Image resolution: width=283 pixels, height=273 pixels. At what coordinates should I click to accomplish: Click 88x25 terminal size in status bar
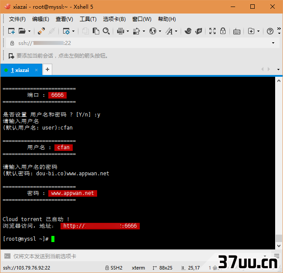tap(162, 268)
